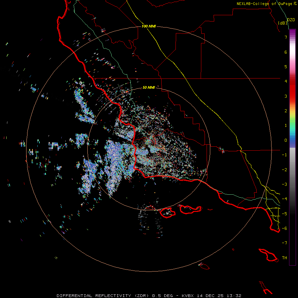
Task: Click the 4 value on color scale
Action: coord(286,81)
